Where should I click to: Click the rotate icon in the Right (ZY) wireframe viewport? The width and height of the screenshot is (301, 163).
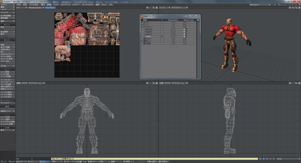(293, 83)
